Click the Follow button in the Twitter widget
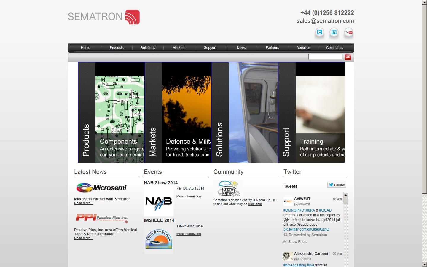Screen dimensions: 427x267 click(337, 185)
